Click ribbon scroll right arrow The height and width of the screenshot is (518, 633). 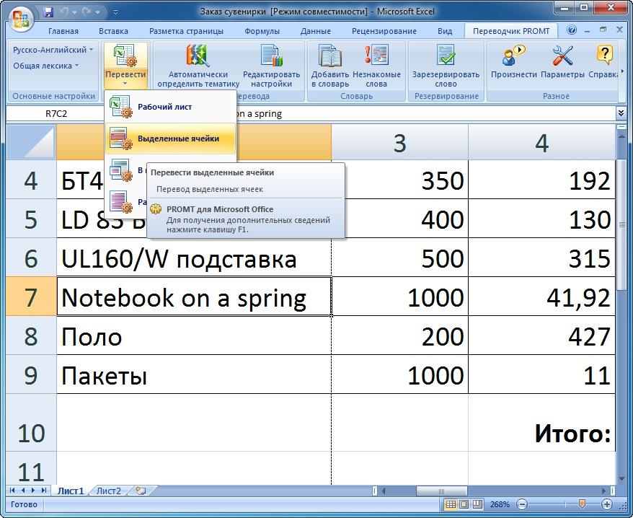(622, 71)
